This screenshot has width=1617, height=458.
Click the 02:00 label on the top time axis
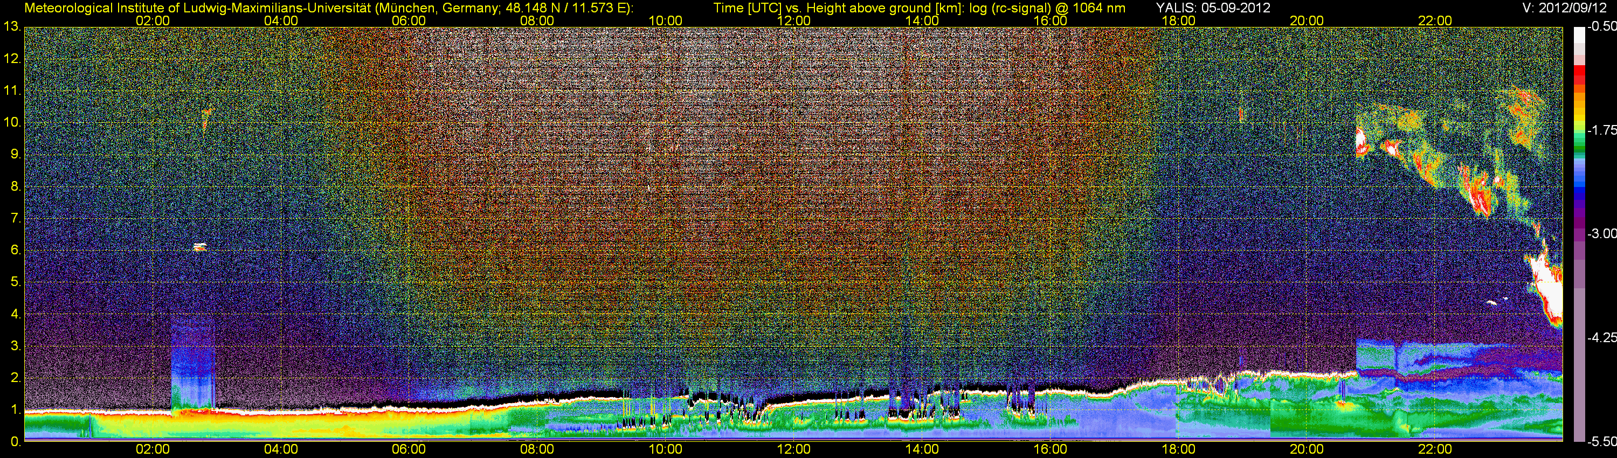153,20
